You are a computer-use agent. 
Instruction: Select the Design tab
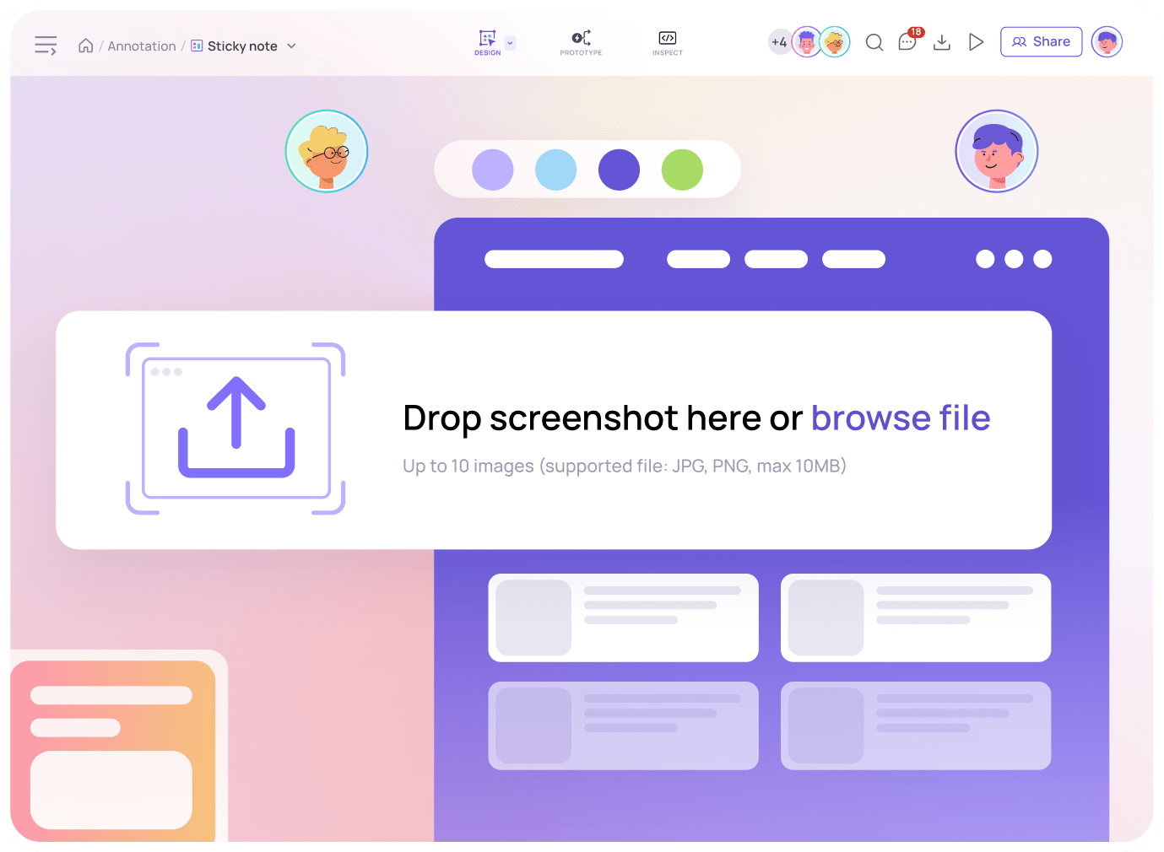click(x=487, y=42)
